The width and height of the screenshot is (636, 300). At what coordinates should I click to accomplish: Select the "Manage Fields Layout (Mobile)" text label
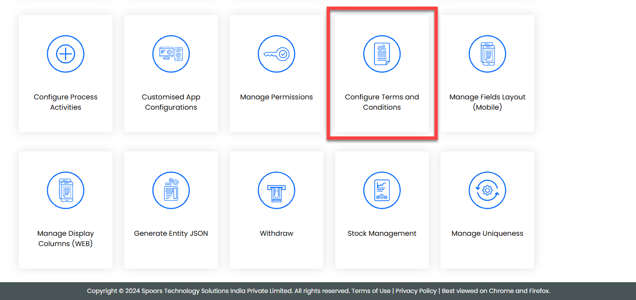(x=487, y=102)
